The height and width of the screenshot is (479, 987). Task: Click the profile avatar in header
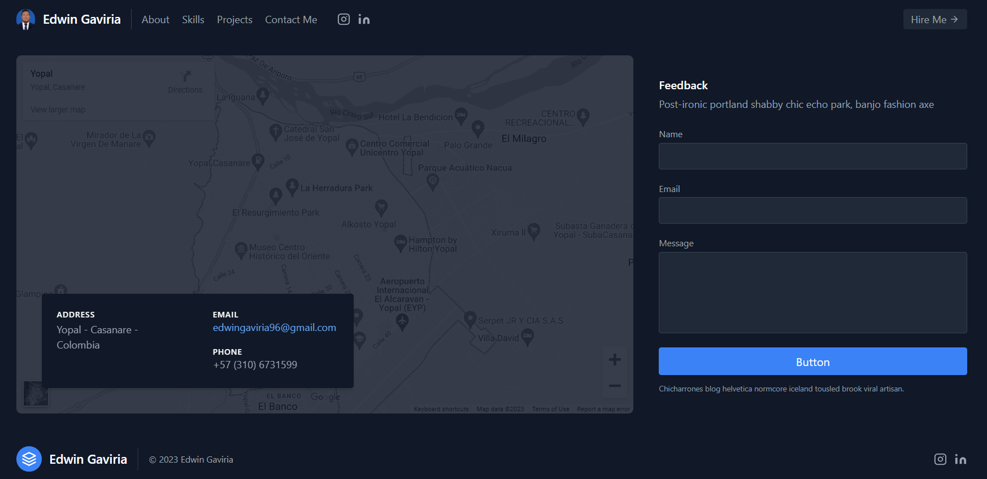click(x=25, y=19)
